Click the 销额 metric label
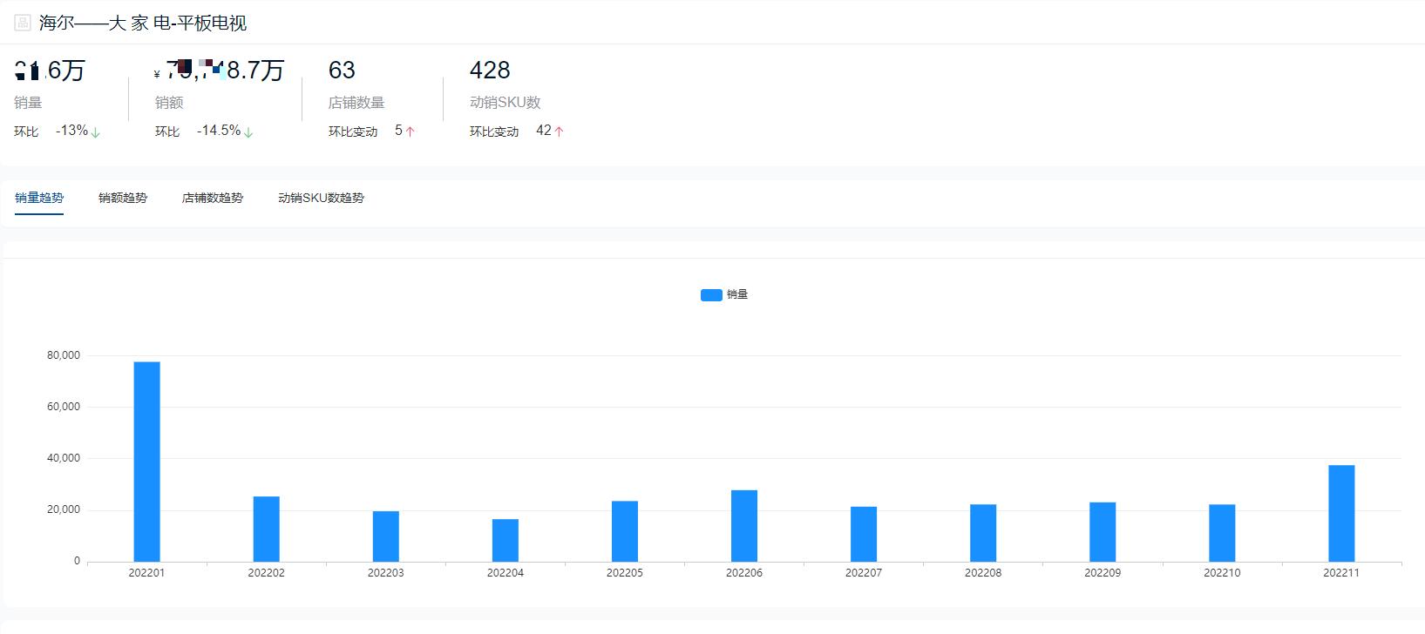The width and height of the screenshot is (1425, 634). pyautogui.click(x=169, y=103)
